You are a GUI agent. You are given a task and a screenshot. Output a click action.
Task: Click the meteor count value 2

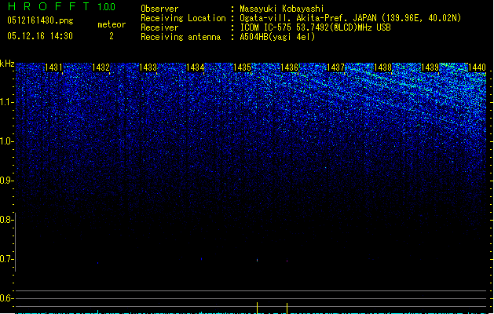pos(112,36)
